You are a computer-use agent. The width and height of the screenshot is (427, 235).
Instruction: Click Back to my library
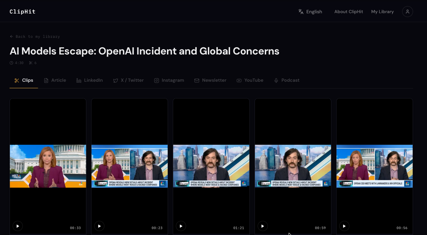tap(35, 36)
